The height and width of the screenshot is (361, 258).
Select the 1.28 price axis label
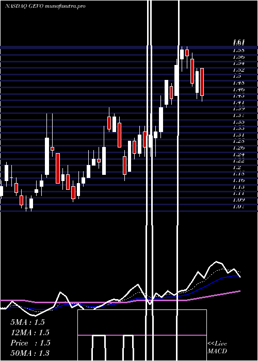[x=239, y=141]
